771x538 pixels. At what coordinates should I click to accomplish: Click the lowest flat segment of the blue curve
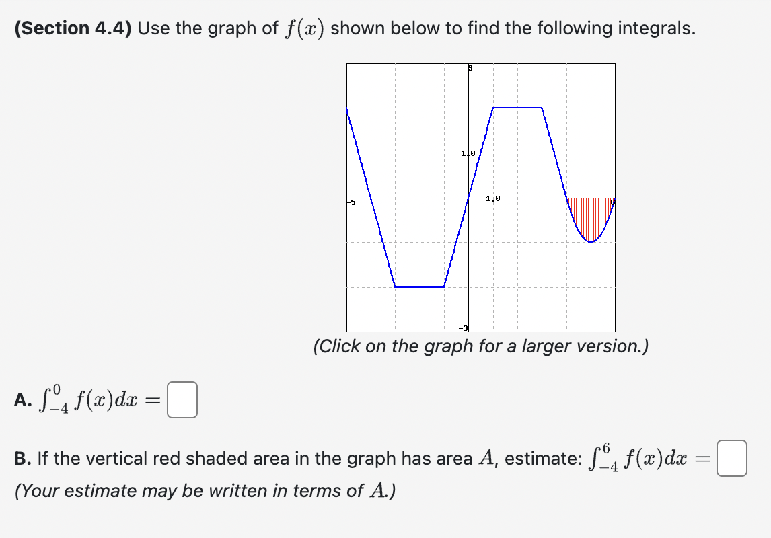tap(420, 286)
